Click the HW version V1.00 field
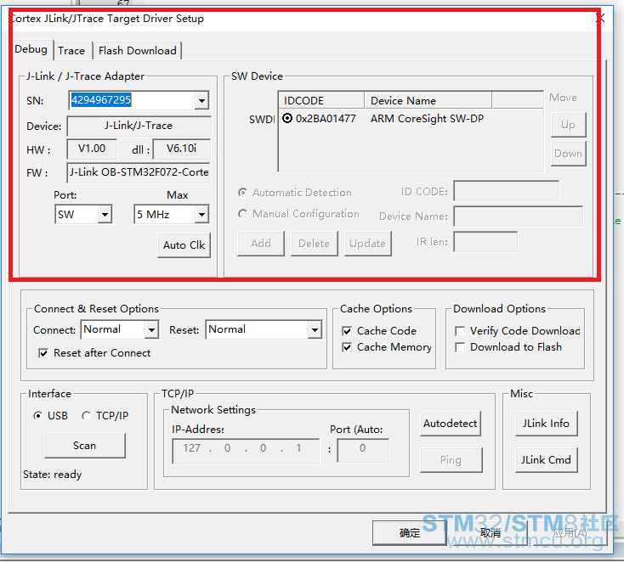This screenshot has height=562, width=624. pyautogui.click(x=92, y=149)
